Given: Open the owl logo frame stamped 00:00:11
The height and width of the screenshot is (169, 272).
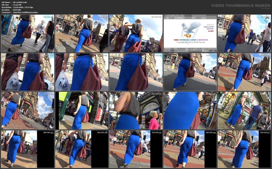Looking at the screenshot, I should click(x=190, y=33).
